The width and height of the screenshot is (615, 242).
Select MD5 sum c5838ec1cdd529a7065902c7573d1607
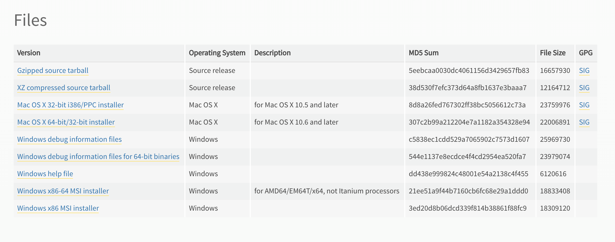point(469,139)
